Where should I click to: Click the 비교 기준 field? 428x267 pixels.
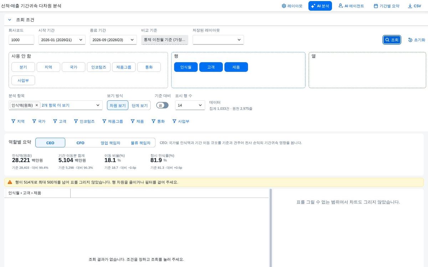pyautogui.click(x=165, y=40)
